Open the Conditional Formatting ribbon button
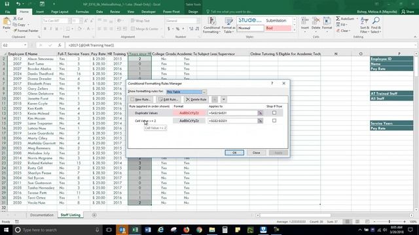 [x=211, y=25]
